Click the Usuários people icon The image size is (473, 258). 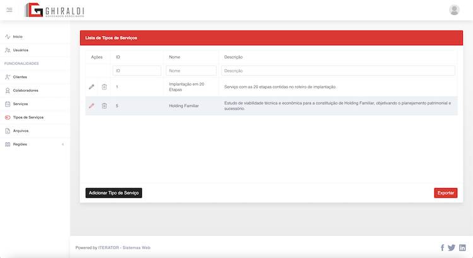(x=8, y=50)
